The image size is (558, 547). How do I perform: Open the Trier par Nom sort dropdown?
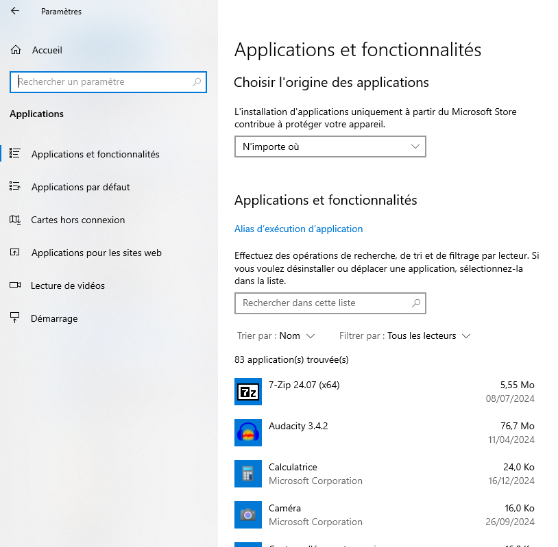[x=276, y=336]
